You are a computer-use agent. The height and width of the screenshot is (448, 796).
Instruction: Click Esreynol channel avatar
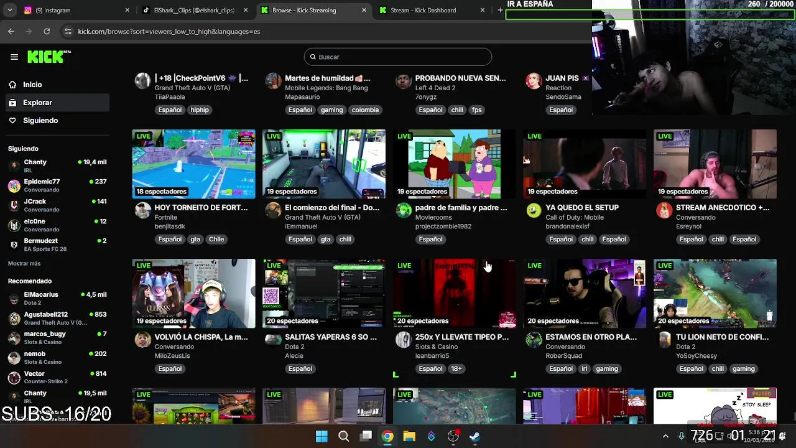pos(664,210)
